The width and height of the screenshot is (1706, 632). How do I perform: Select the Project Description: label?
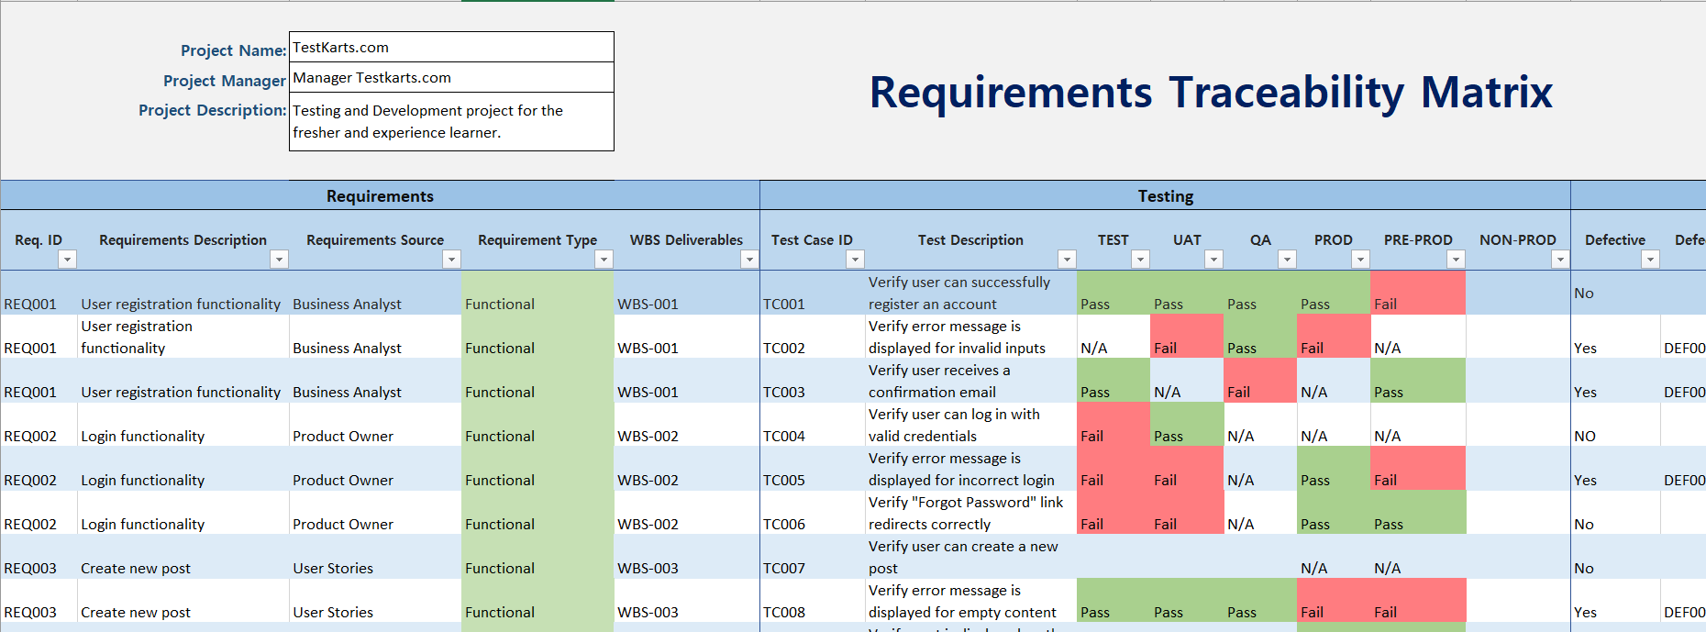[x=212, y=110]
